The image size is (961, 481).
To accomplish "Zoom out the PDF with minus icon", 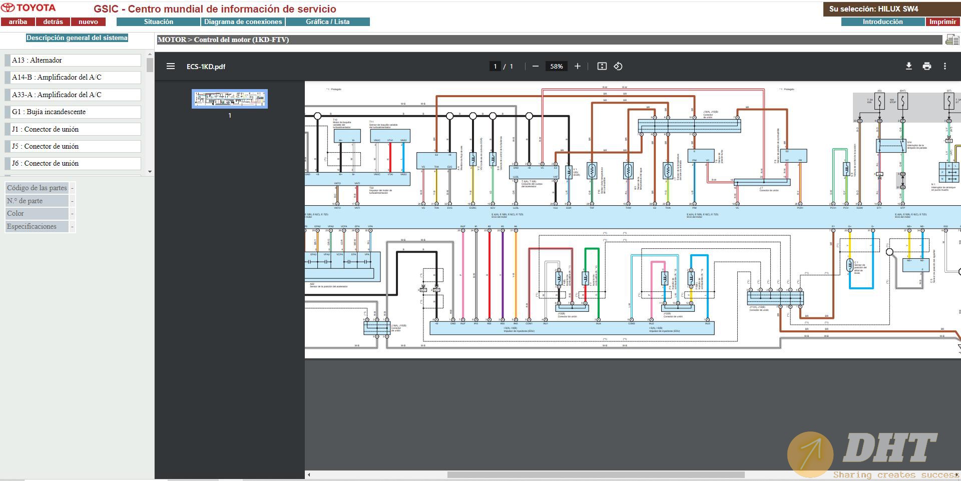I will (x=536, y=66).
